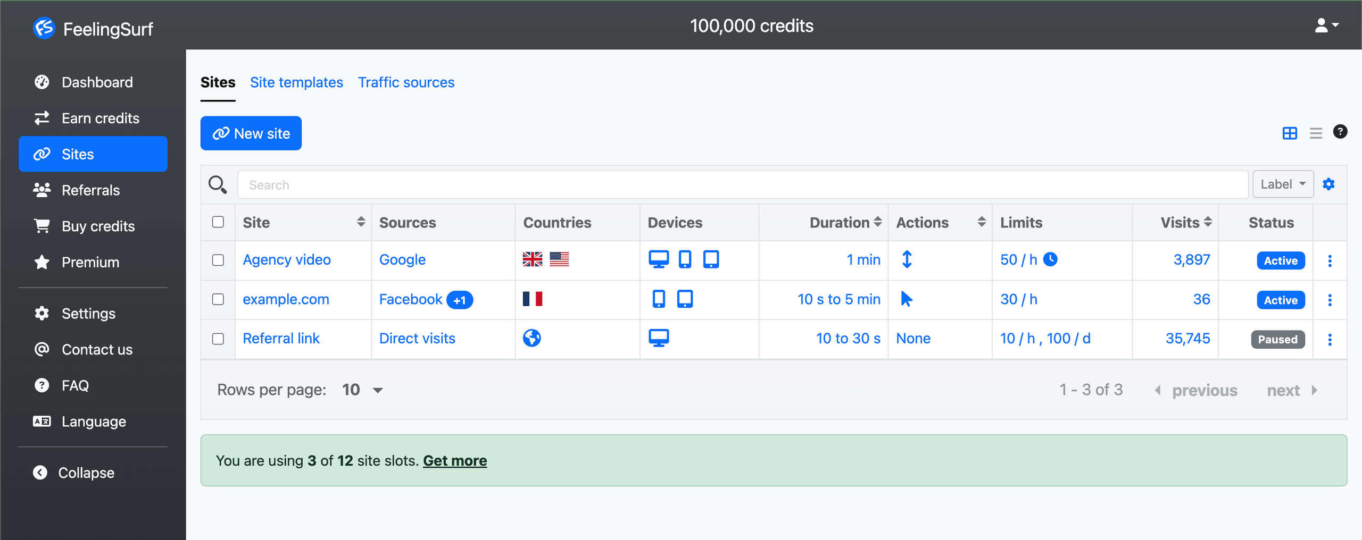Open the user account menu at top right
This screenshot has width=1362, height=540.
[1326, 25]
